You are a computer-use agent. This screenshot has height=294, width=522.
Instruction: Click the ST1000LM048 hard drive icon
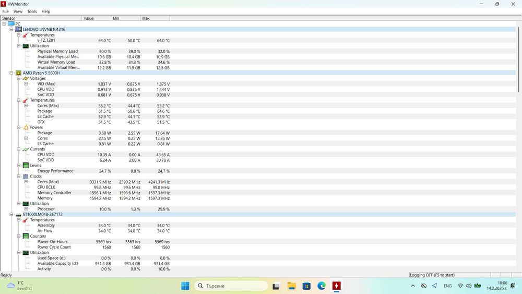(18, 215)
